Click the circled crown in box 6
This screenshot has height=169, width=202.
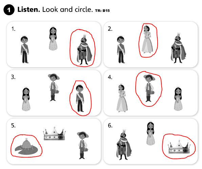(179, 147)
